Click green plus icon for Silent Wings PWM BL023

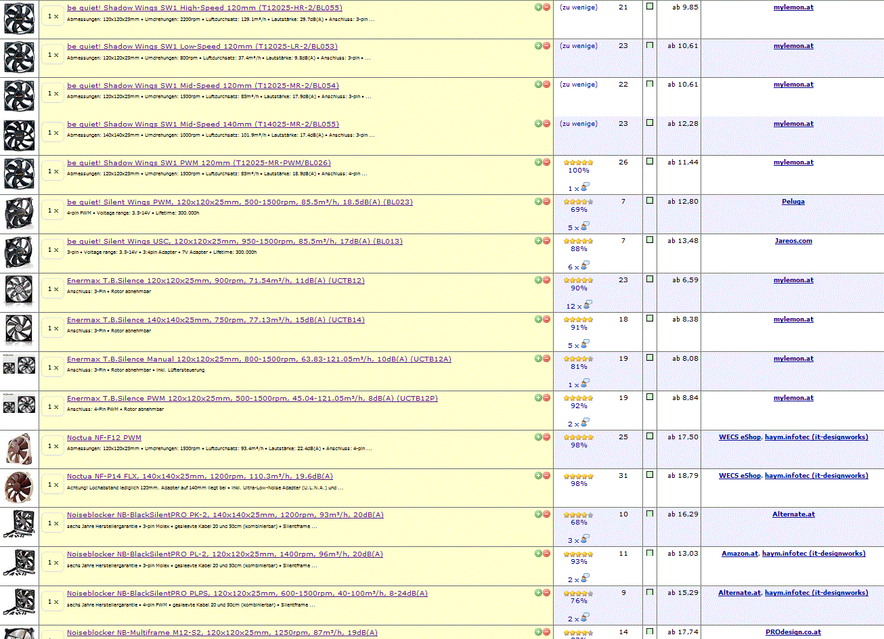pyautogui.click(x=538, y=202)
